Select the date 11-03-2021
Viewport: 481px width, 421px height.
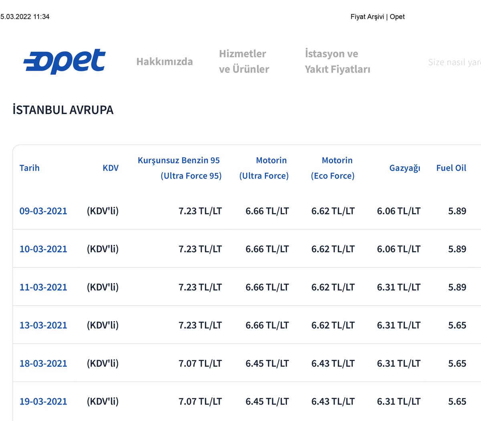click(43, 287)
